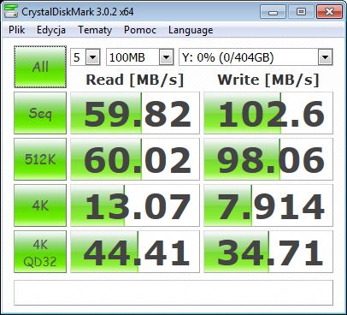This screenshot has height=315, width=347.
Task: Select 512K read result 60.02
Action: (x=135, y=159)
